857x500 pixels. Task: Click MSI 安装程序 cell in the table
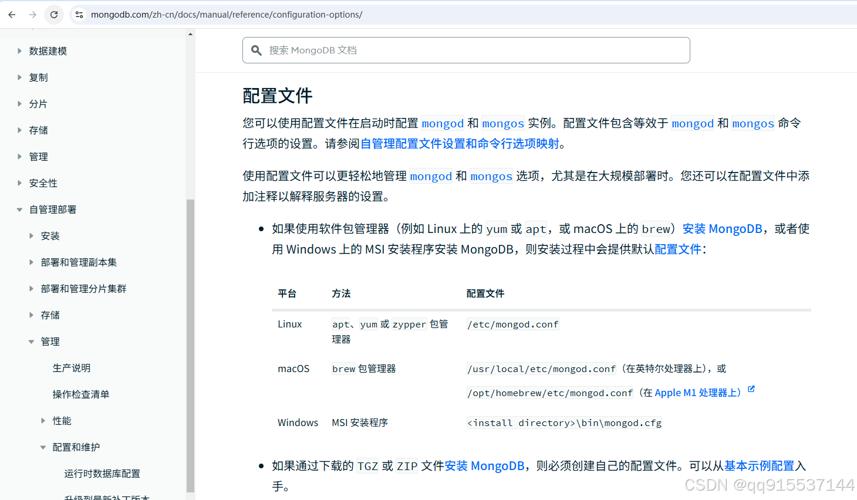tap(360, 423)
